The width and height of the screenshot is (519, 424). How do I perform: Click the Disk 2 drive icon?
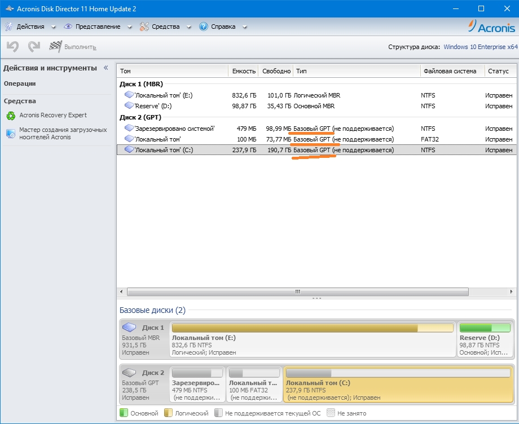(130, 373)
